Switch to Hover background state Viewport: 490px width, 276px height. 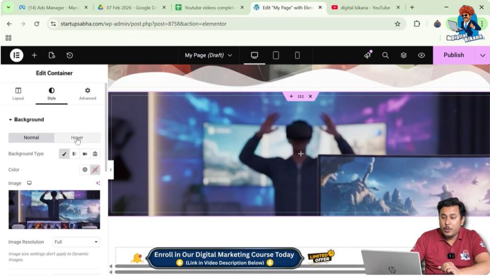click(77, 138)
